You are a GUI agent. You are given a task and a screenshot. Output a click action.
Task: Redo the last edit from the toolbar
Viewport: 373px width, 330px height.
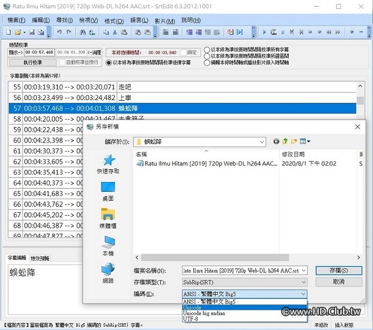tap(69, 32)
